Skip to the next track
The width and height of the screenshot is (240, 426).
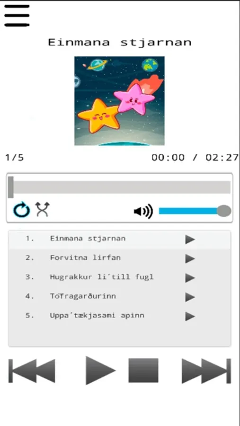coord(206,371)
